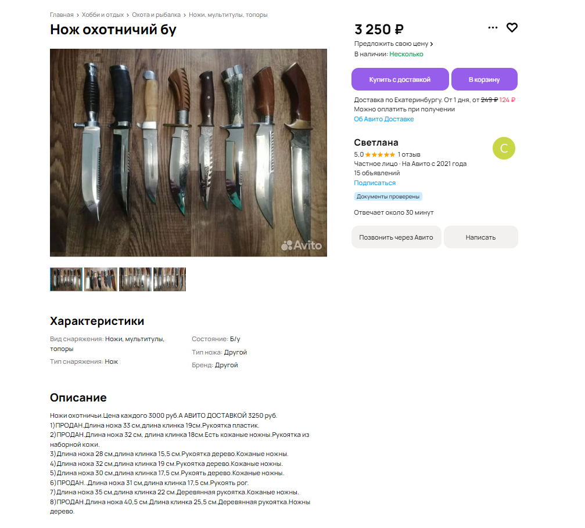This screenshot has height=528, width=585.
Task: Click Позвонить через Авито button
Action: point(396,237)
